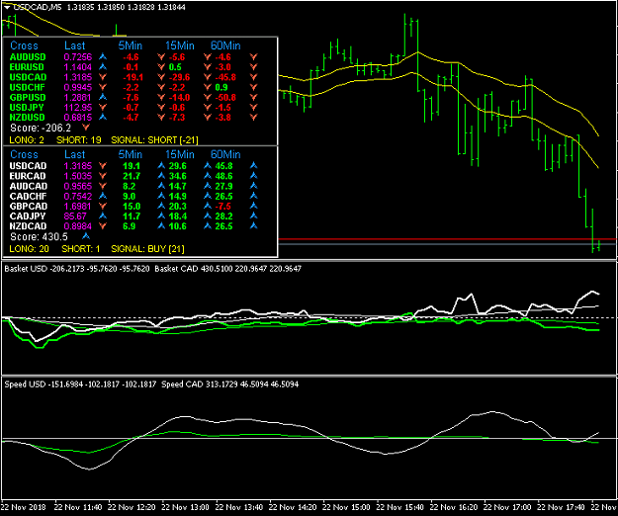Select the CADCHF cross label
This screenshot has height=516, width=618.
click(28, 196)
